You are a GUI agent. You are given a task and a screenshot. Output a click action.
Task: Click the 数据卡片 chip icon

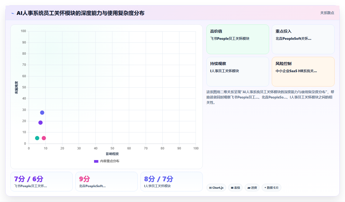[x=265, y=188]
